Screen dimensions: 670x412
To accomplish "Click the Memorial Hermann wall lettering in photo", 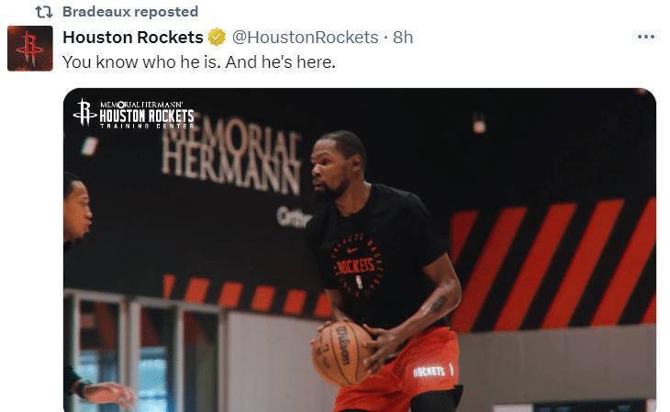I will coord(231,155).
